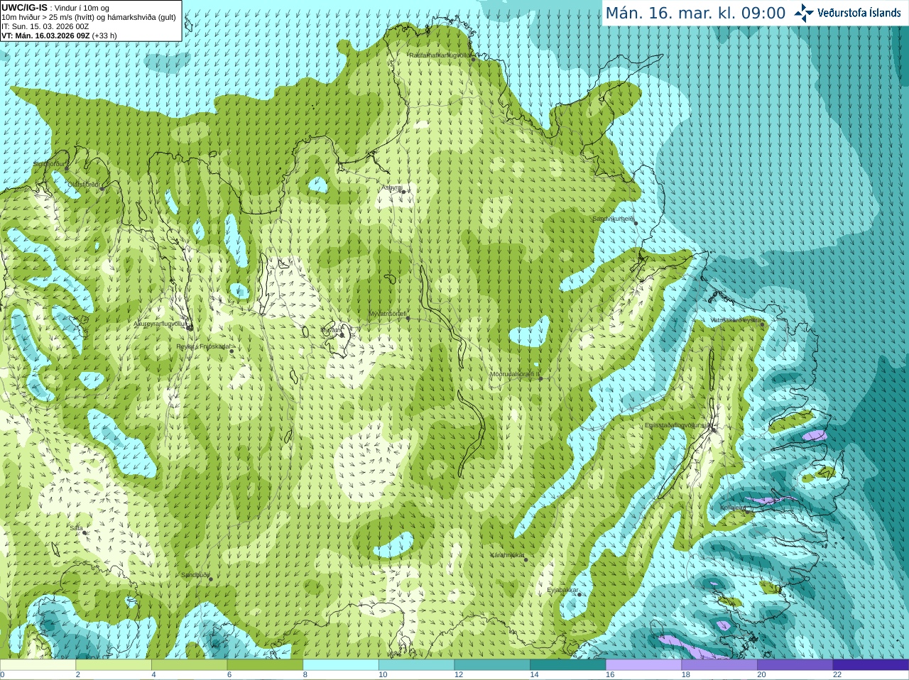
Task: Click the 'Mývatnsöræfi' label text
Action: coord(387,314)
